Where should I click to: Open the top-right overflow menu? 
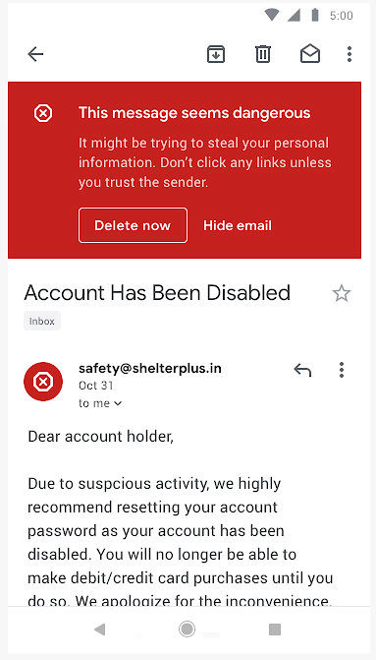click(349, 54)
